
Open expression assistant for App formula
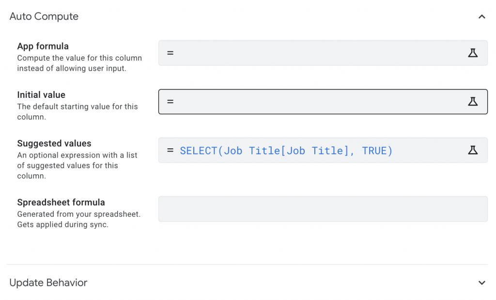[x=473, y=53]
